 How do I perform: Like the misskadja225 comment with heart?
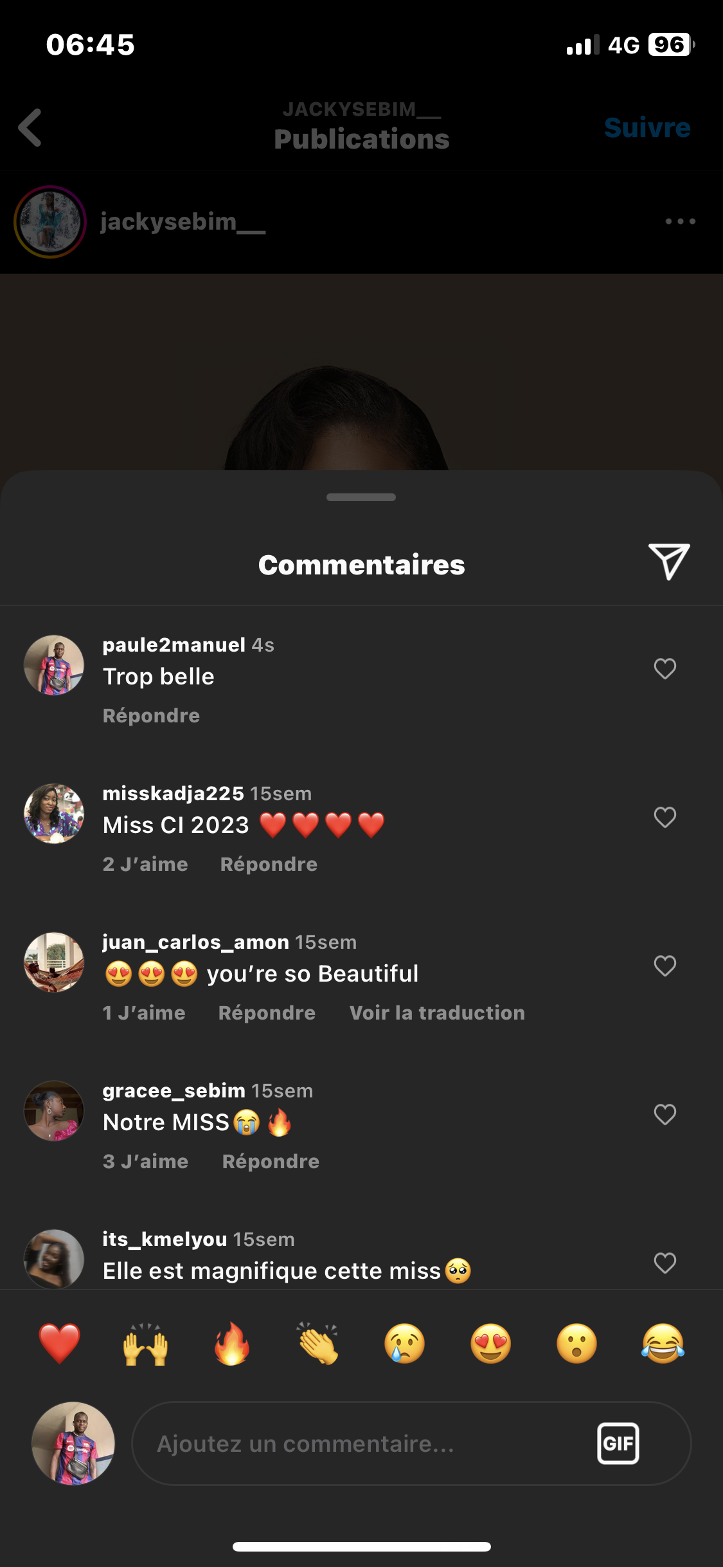(665, 818)
